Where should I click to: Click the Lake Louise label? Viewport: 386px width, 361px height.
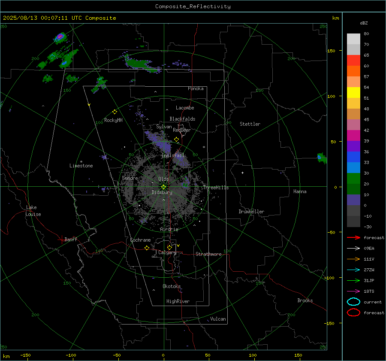pos(33,211)
